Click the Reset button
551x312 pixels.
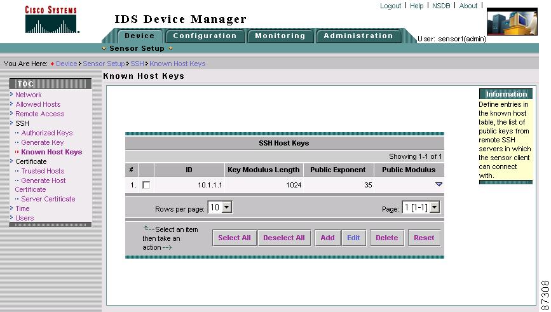click(424, 238)
